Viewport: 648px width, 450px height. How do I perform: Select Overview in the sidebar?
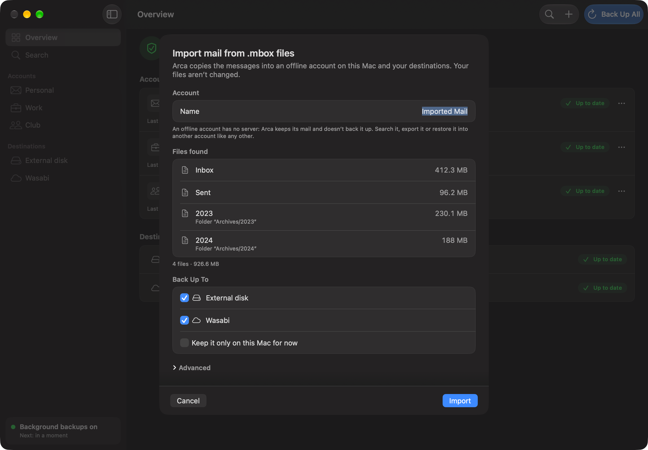[x=63, y=37]
